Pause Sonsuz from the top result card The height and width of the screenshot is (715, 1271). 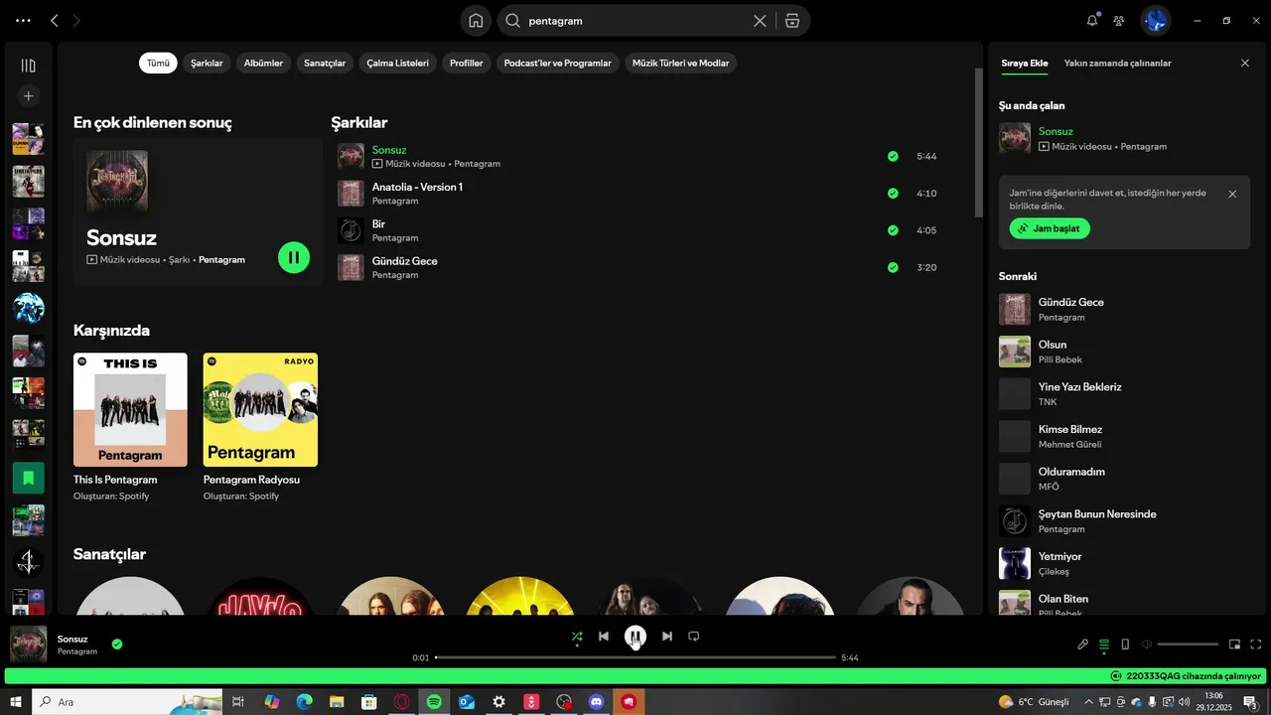[x=293, y=257]
